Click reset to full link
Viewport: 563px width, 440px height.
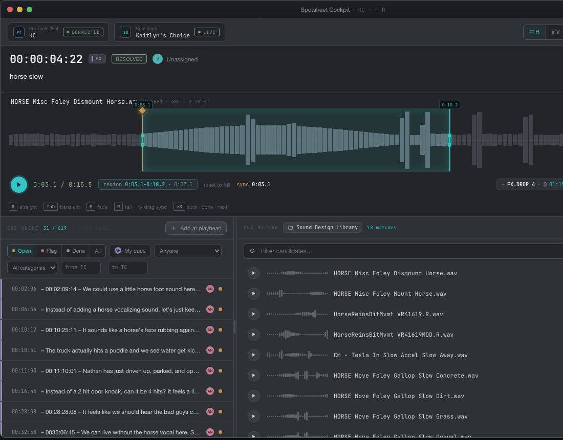[217, 185]
